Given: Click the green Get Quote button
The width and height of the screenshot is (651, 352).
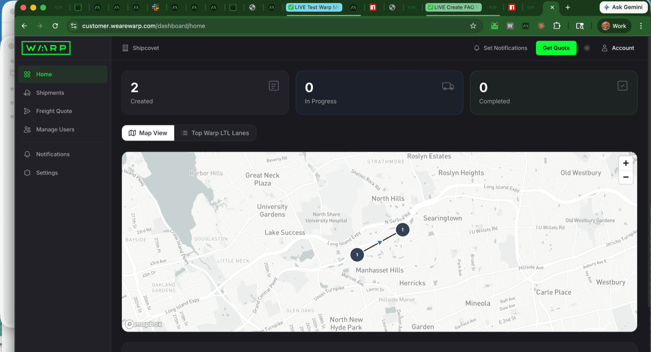Looking at the screenshot, I should (556, 48).
